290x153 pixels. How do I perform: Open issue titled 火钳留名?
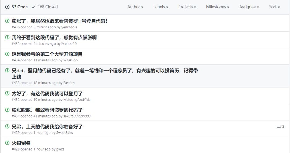pos(21,143)
